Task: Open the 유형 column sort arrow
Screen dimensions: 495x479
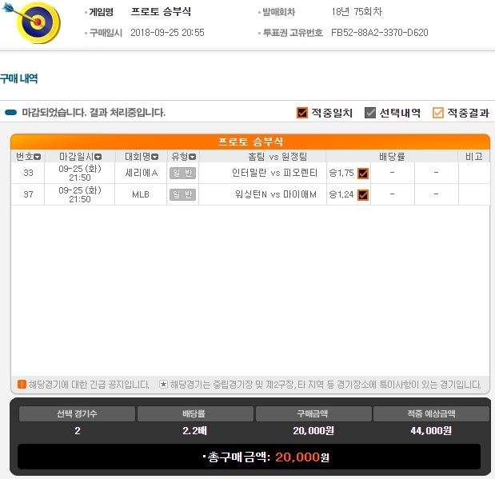Action: (x=192, y=157)
